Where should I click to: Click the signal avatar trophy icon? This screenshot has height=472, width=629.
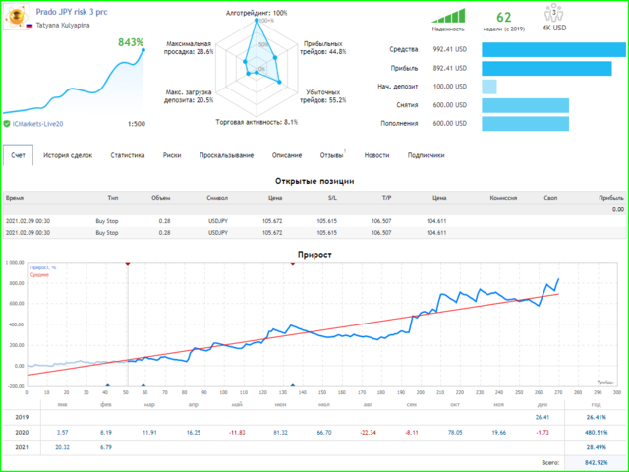[17, 18]
